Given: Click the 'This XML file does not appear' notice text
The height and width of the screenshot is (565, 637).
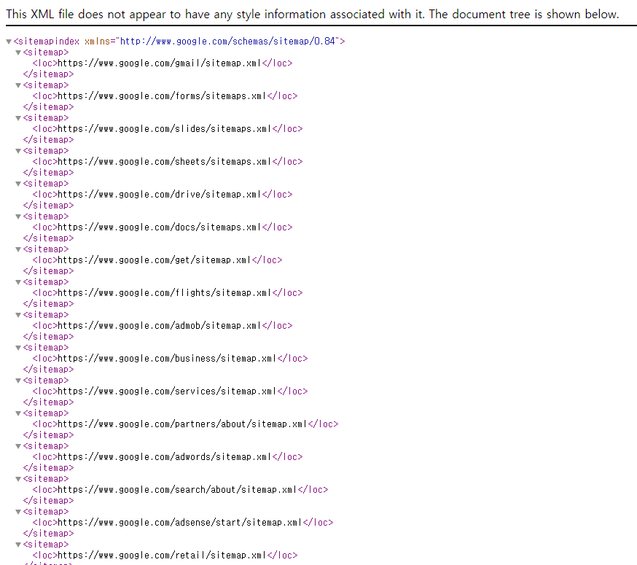Looking at the screenshot, I should (313, 15).
